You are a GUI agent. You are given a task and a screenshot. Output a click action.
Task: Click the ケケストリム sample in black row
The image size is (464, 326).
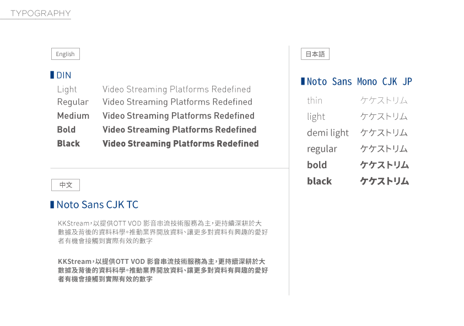coord(385,181)
